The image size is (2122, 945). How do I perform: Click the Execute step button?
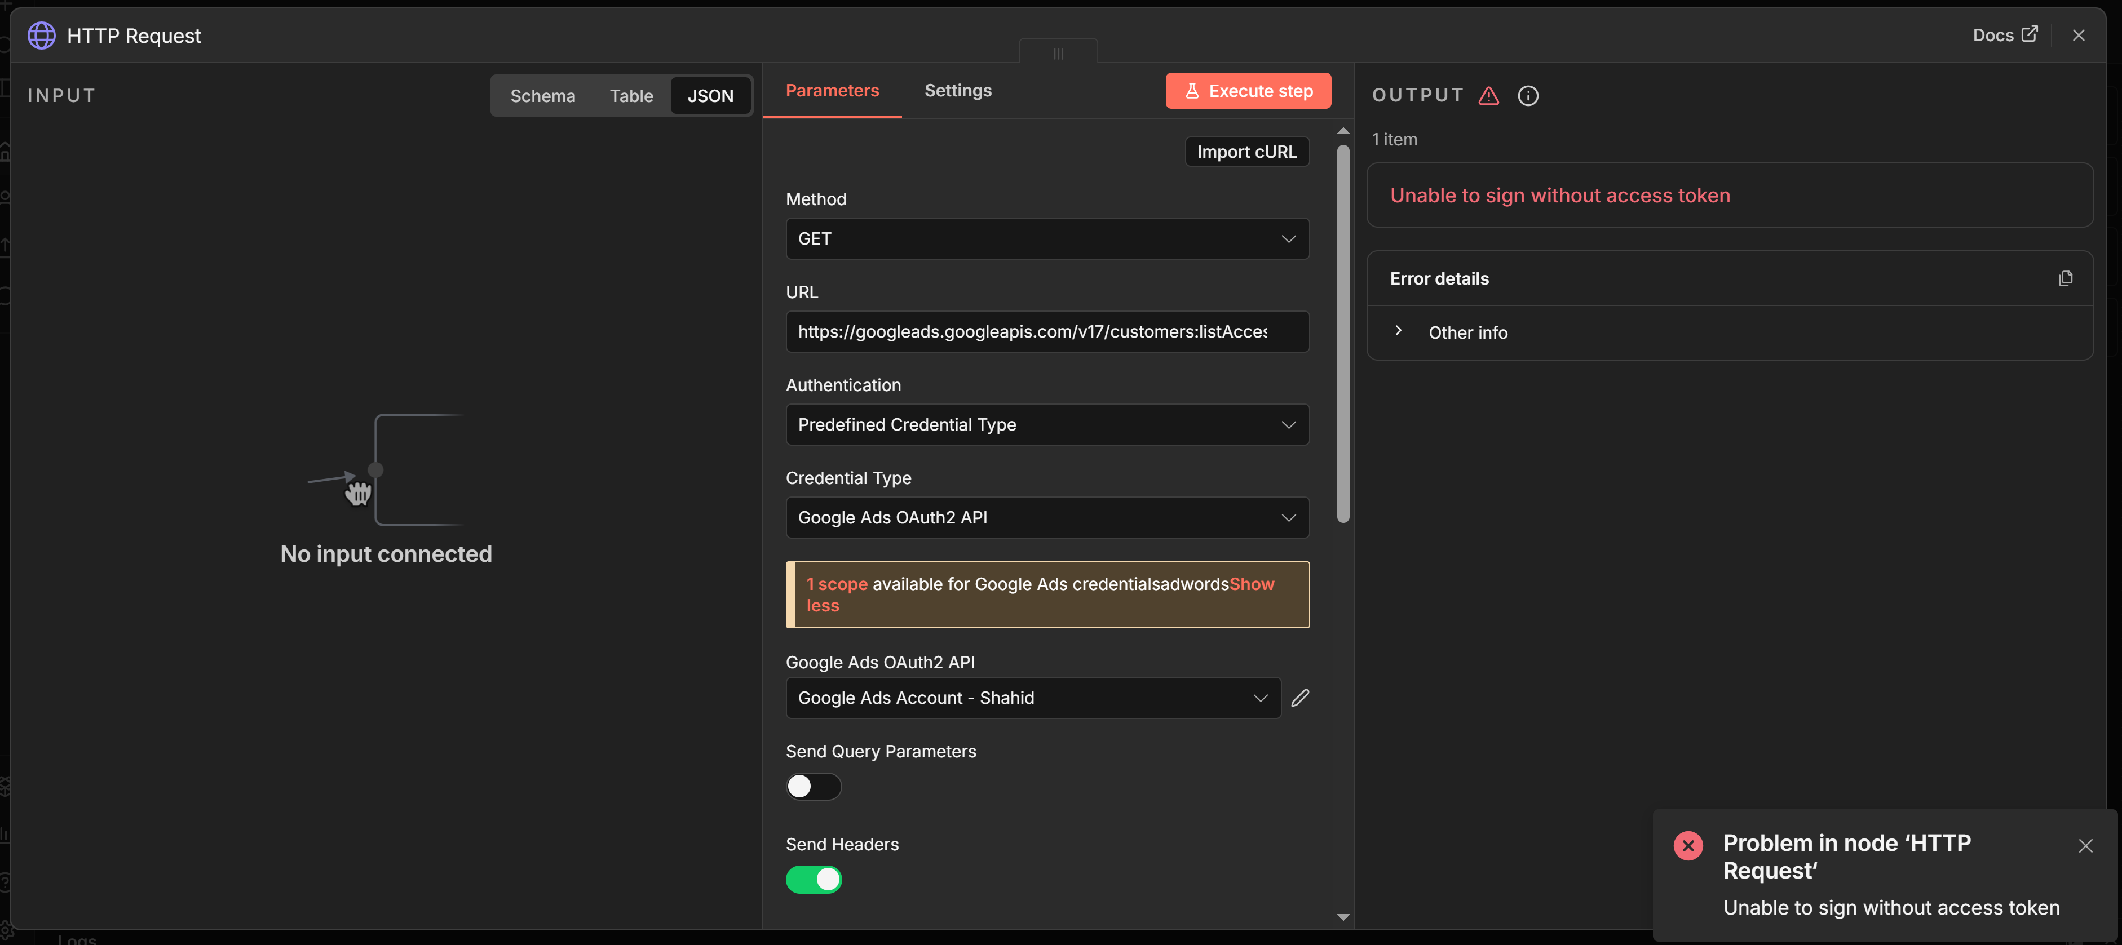1247,91
